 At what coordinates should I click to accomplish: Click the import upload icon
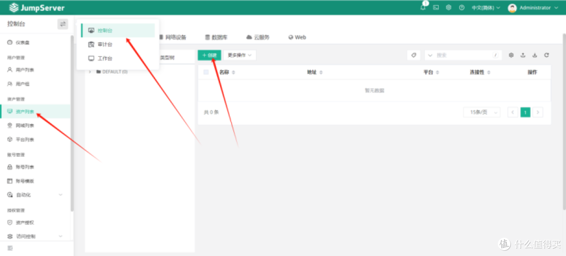pyautogui.click(x=523, y=55)
